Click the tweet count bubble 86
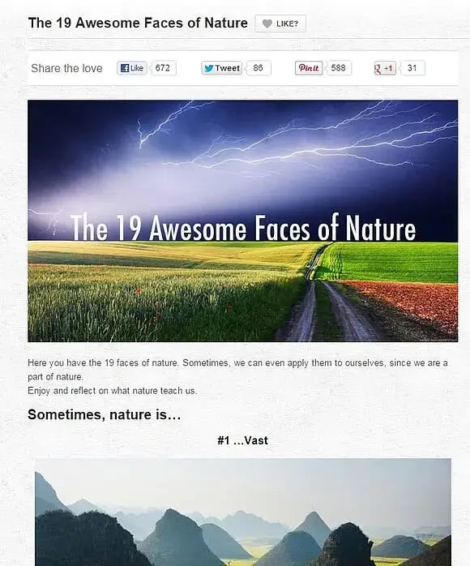The height and width of the screenshot is (566, 470). pos(258,68)
